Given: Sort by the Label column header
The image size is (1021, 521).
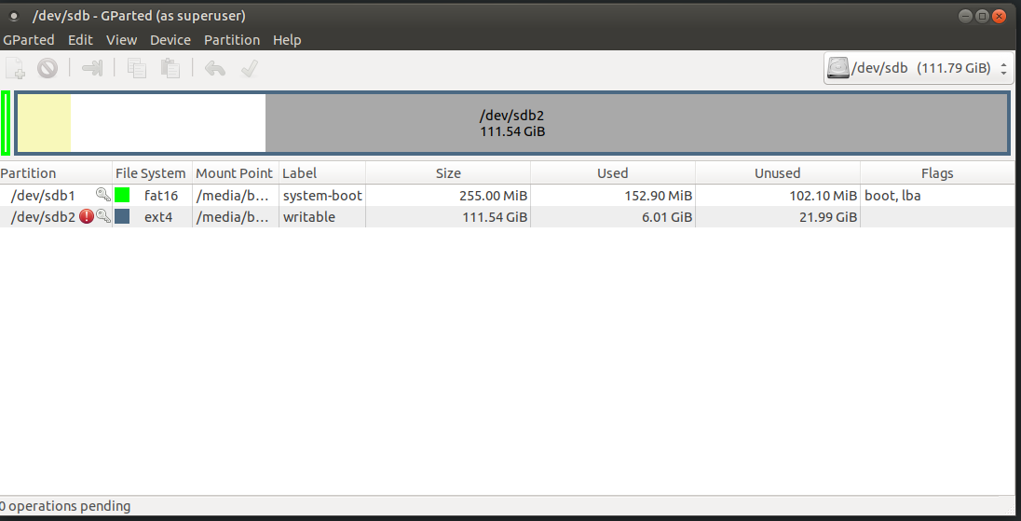Looking at the screenshot, I should tap(322, 173).
